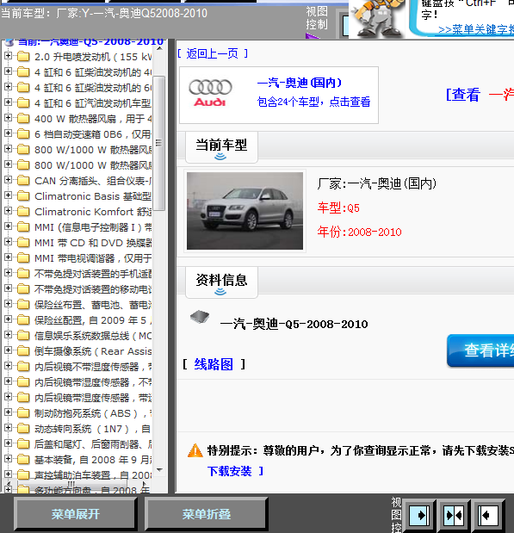Select 不带免提对话装置的手机适配 tree item
Viewport: 514px width, 533px height.
(x=93, y=274)
